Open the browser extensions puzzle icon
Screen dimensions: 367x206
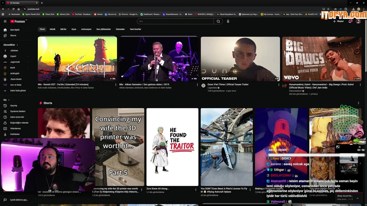click(x=346, y=9)
